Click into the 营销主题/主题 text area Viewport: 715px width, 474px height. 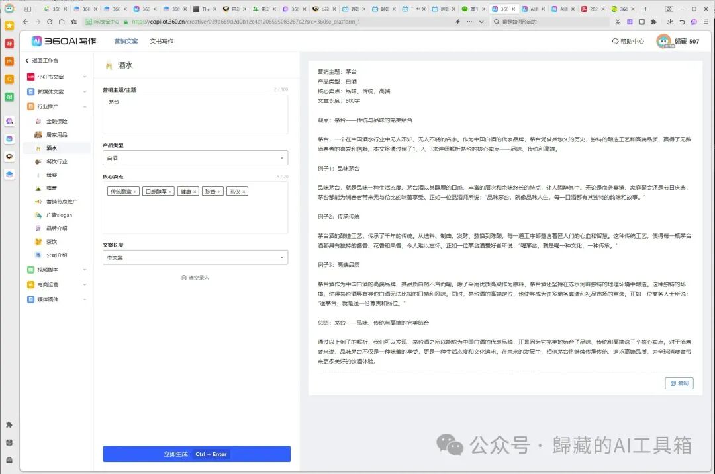[x=195, y=114]
